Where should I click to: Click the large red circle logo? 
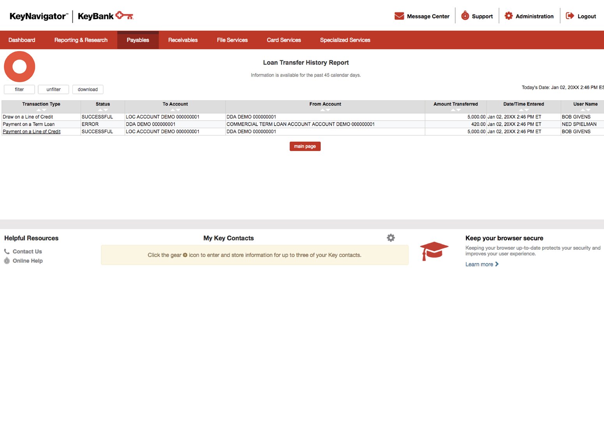click(19, 67)
